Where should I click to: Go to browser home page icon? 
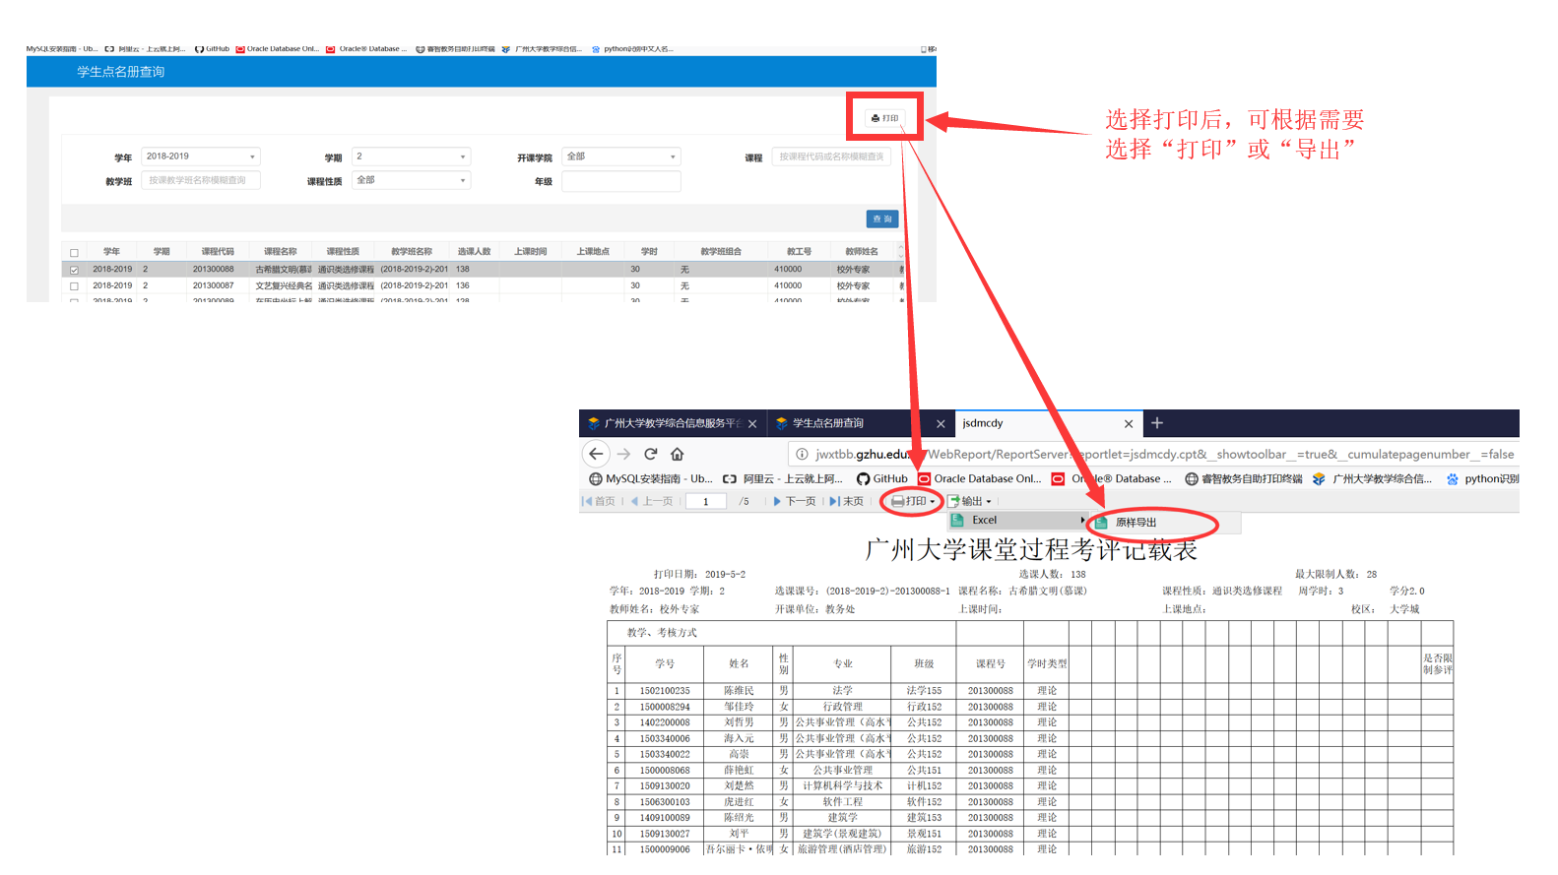click(x=677, y=454)
